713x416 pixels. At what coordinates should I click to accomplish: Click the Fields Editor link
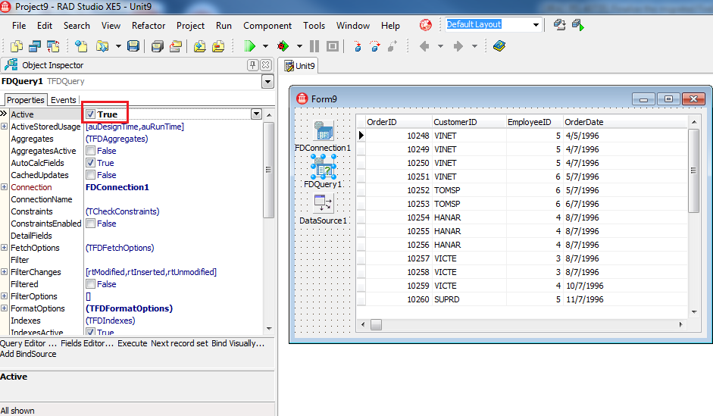click(x=87, y=343)
